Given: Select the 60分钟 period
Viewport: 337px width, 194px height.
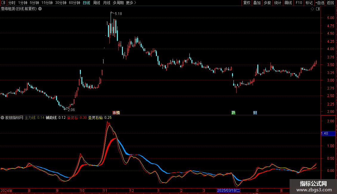Looking at the screenshot, I should point(75,3).
